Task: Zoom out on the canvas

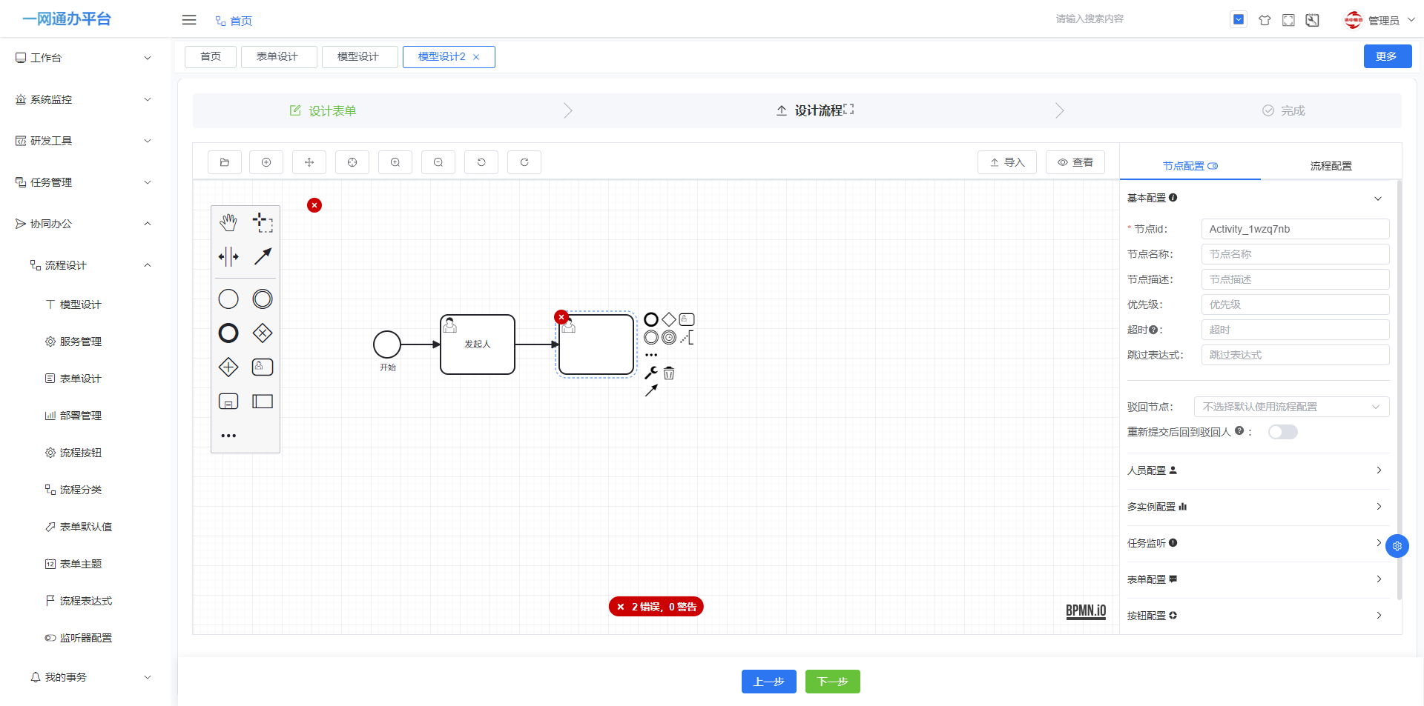Action: pos(438,162)
